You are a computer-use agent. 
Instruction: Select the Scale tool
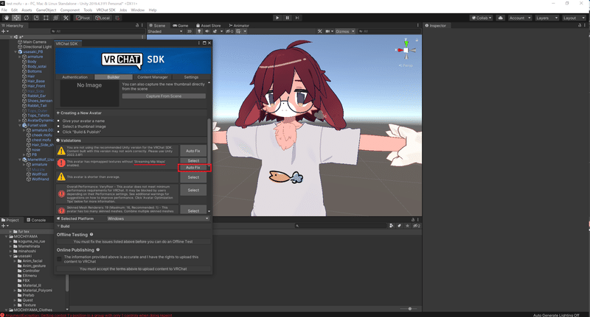tap(36, 18)
